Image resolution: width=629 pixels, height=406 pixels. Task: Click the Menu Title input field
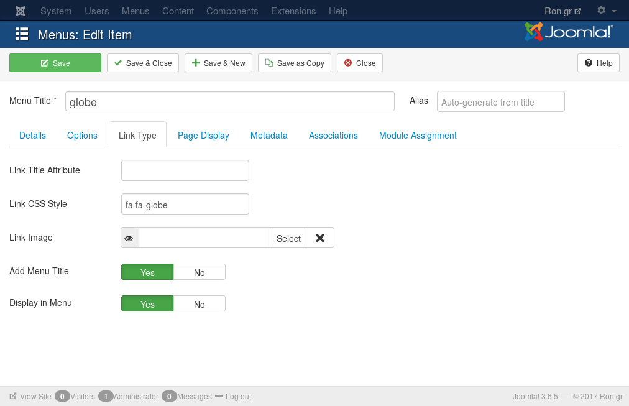(x=230, y=101)
